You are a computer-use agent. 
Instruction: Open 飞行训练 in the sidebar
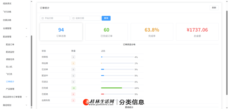[7, 12]
